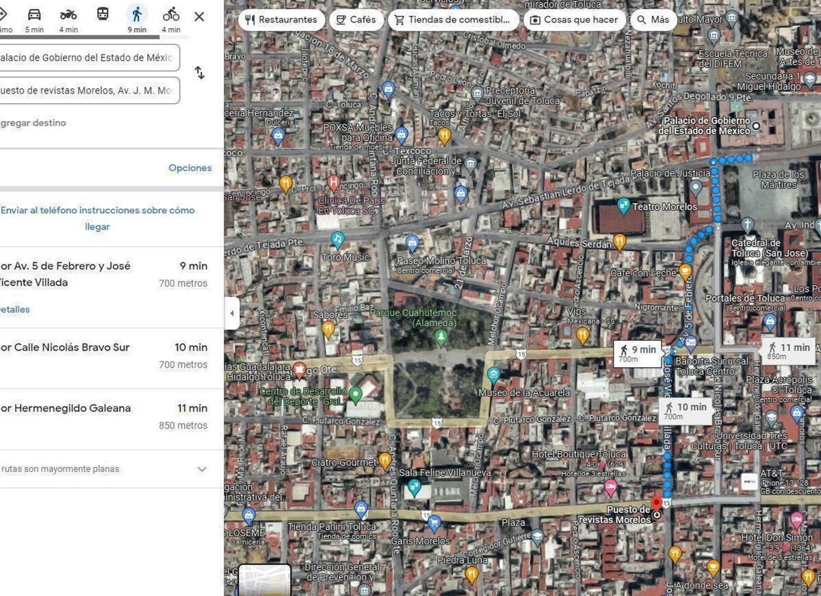Screen dimensions: 821x596
Task: Click the Paseo Molino Toluca shopping pin
Action: pyautogui.click(x=412, y=243)
